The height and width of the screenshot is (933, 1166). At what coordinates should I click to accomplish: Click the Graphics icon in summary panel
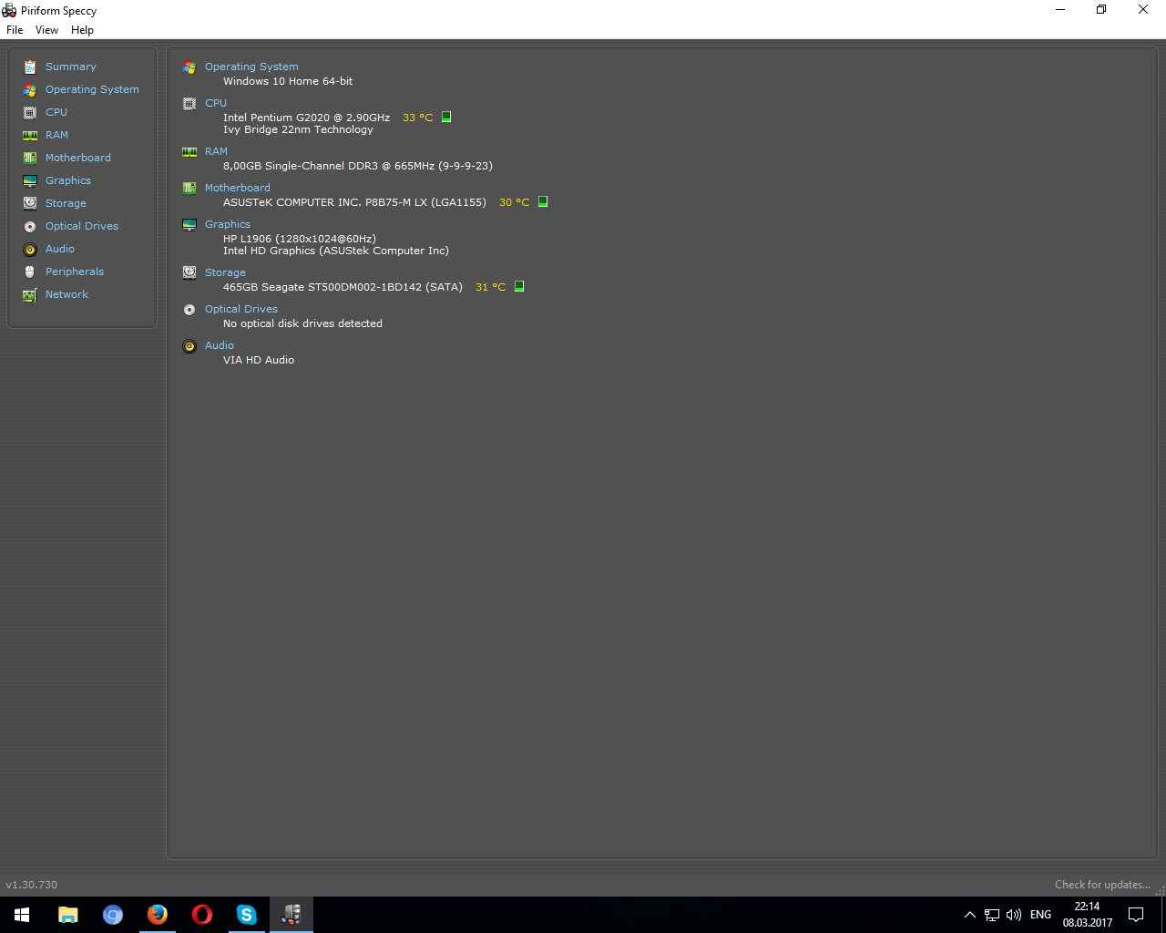coord(189,225)
